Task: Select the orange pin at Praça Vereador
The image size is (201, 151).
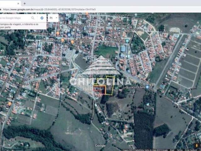Action: (x=73, y=42)
